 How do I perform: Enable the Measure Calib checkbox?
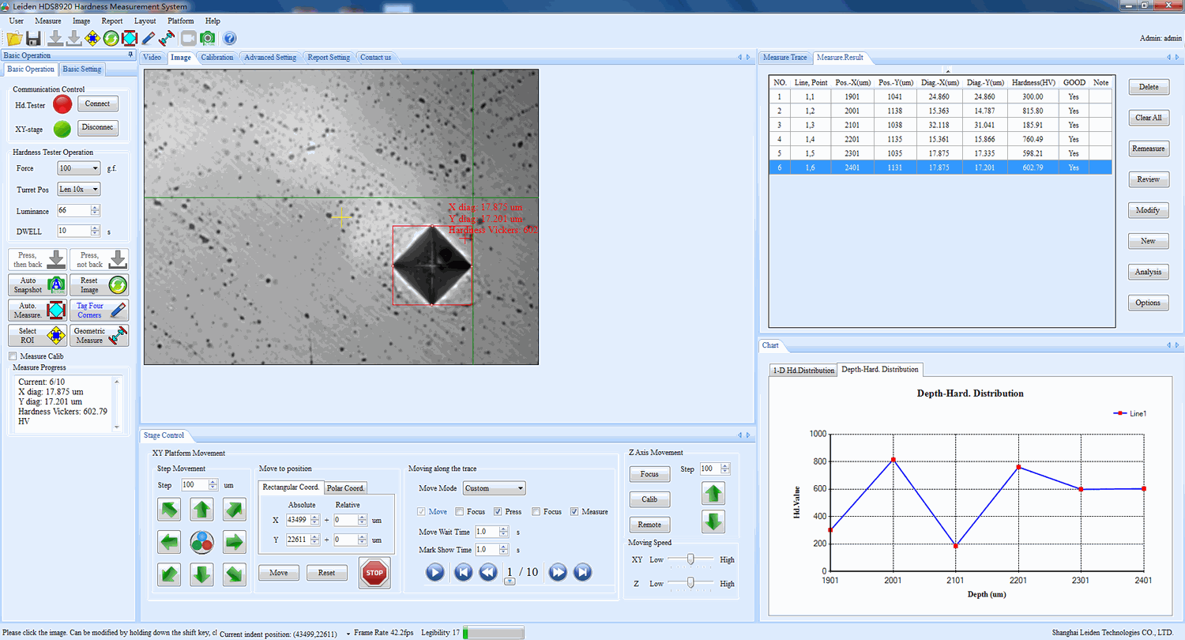[x=13, y=356]
